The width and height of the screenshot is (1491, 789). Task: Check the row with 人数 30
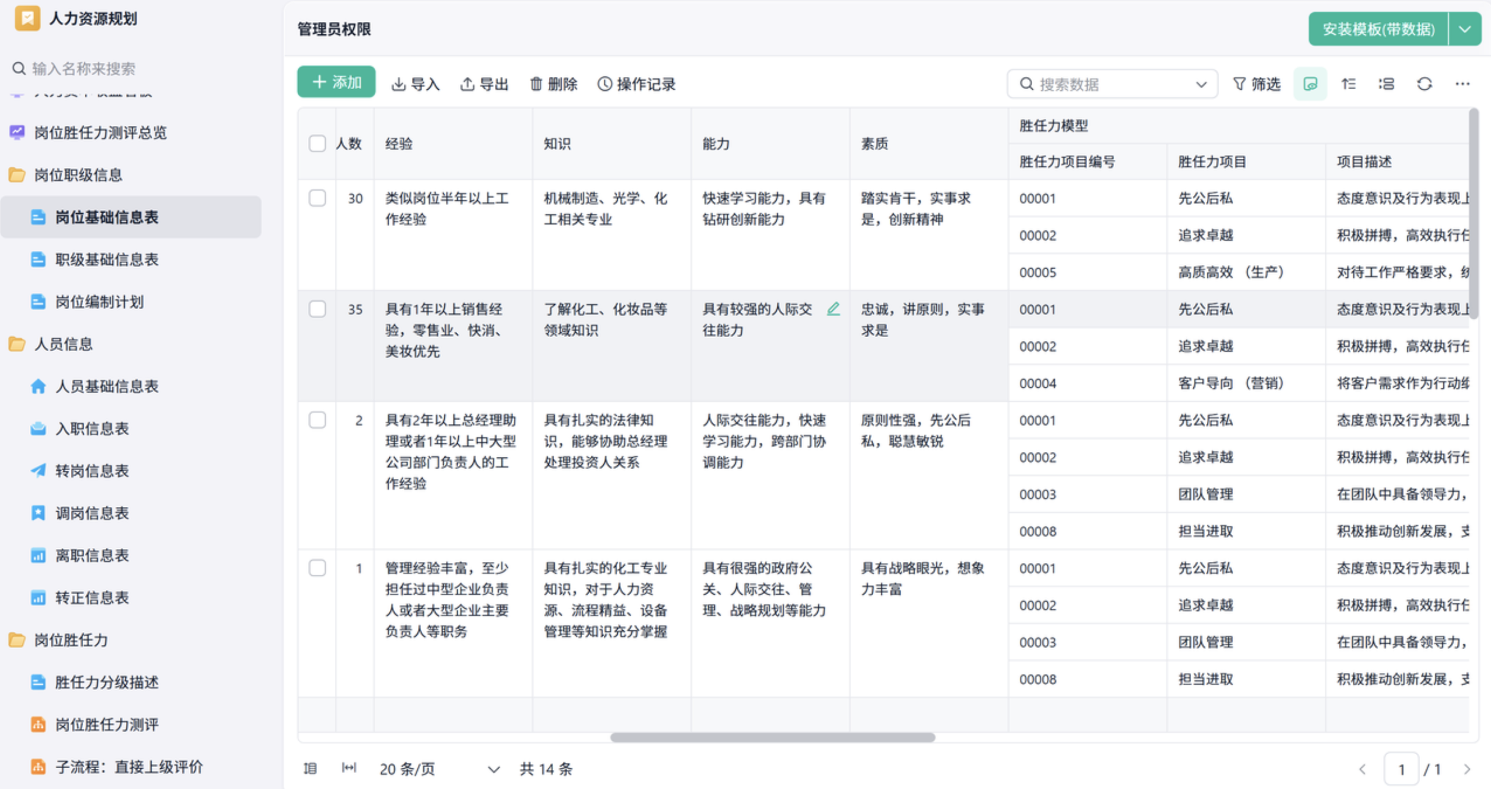317,198
